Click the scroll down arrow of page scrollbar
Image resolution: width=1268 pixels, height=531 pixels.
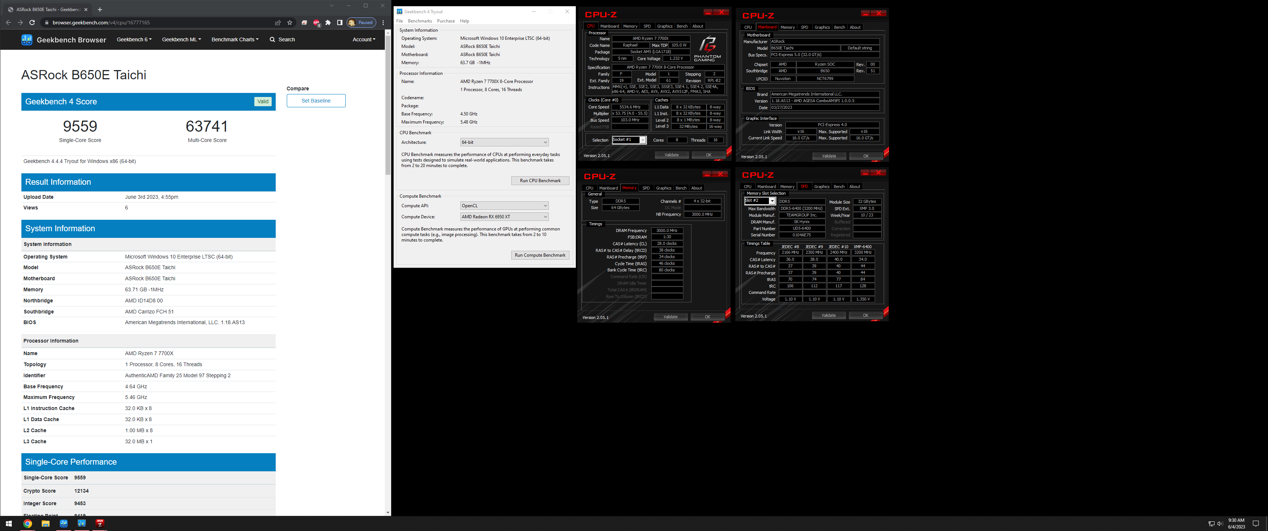coord(388,512)
